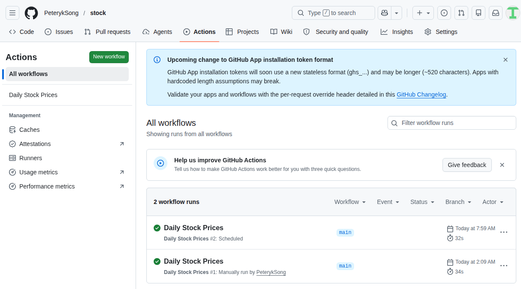Open Usage metrics link
Image resolution: width=521 pixels, height=289 pixels.
coord(67,172)
